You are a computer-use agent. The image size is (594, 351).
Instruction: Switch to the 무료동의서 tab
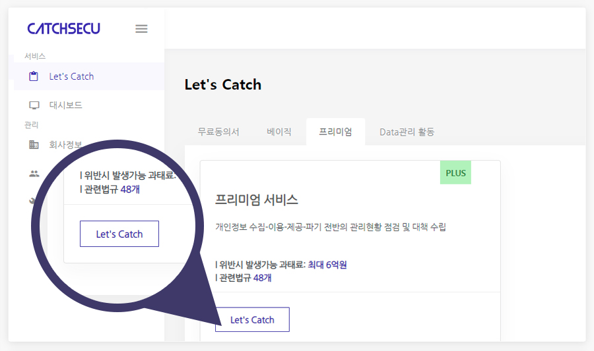(218, 132)
